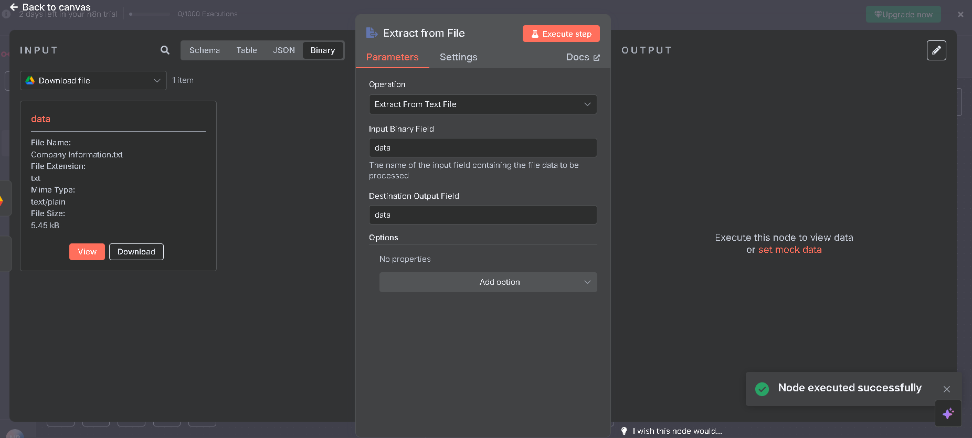Click the search icon in Input panel
Viewport: 972px width, 438px height.
pos(165,50)
